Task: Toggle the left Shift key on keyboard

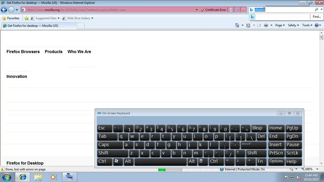Action: [113, 153]
